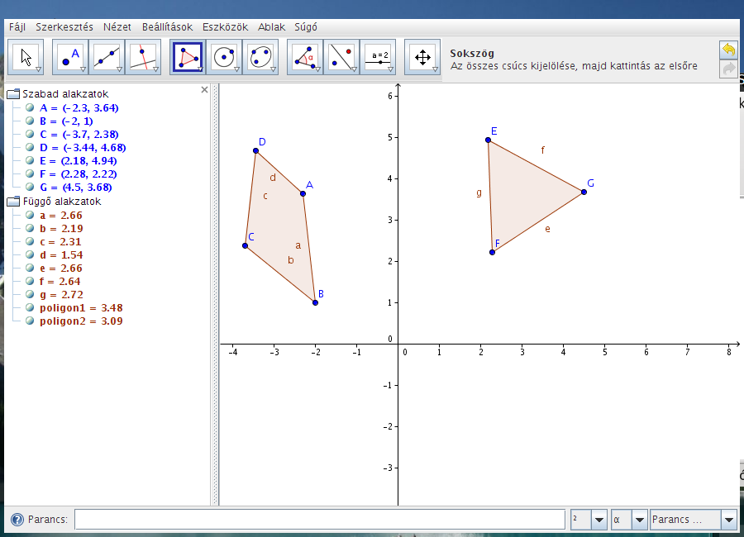Open the Ablak menu
This screenshot has width=744, height=537.
[x=271, y=27]
